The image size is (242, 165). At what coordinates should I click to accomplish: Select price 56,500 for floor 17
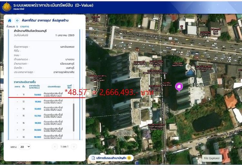coord(38,130)
